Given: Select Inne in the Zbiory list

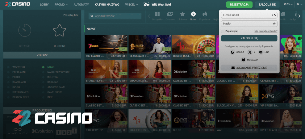Looking at the screenshot, I should (x=50, y=97).
